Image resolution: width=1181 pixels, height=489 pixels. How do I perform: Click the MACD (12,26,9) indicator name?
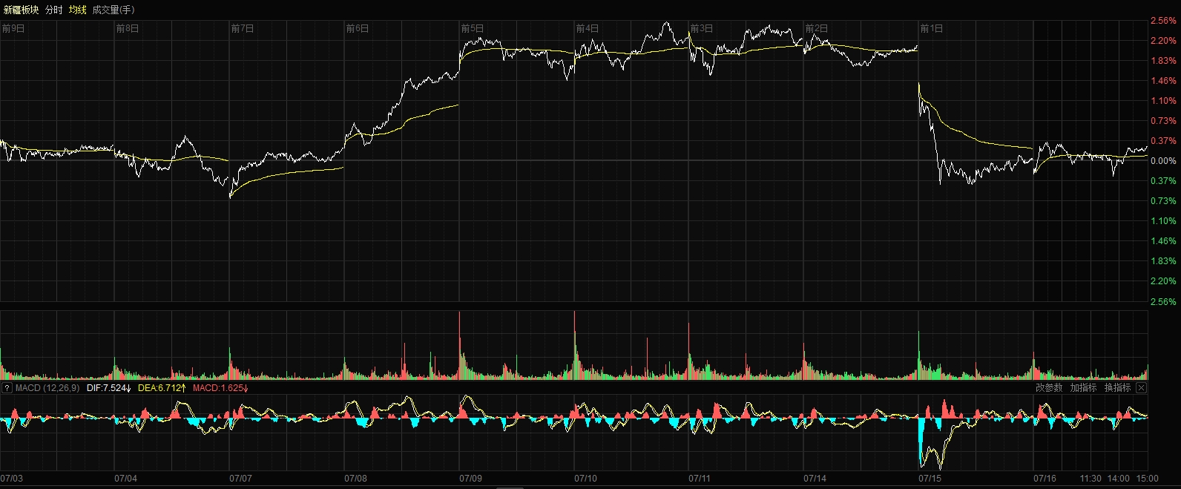(47, 388)
